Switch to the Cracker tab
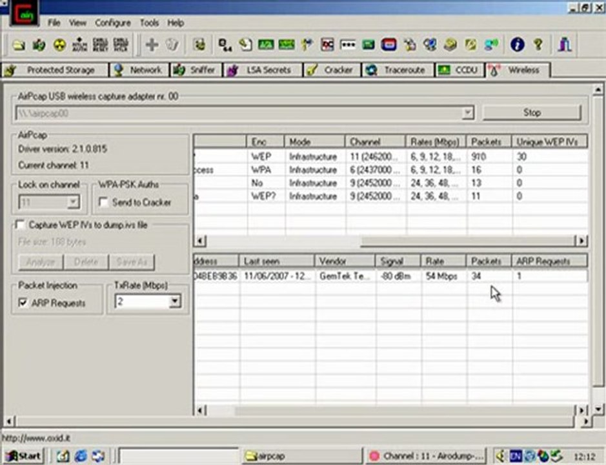The width and height of the screenshot is (606, 465). point(332,70)
